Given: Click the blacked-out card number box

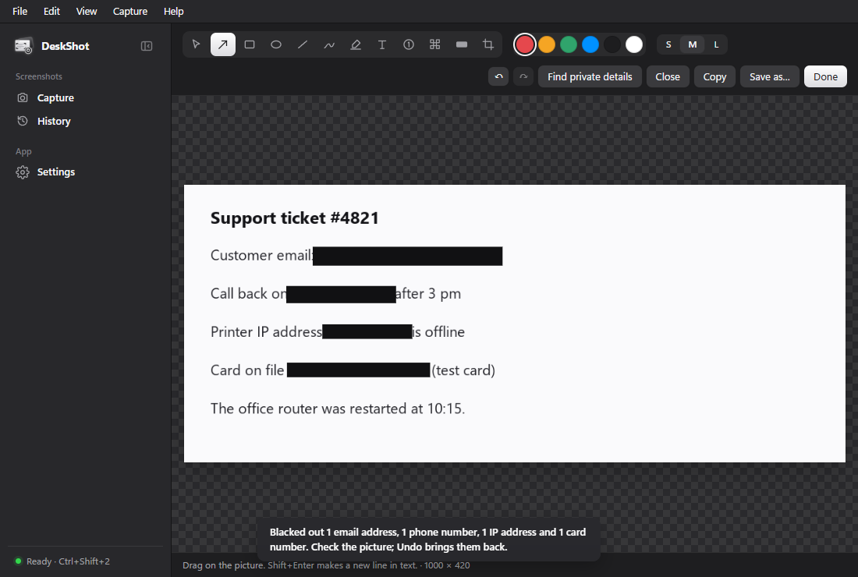Looking at the screenshot, I should 359,370.
